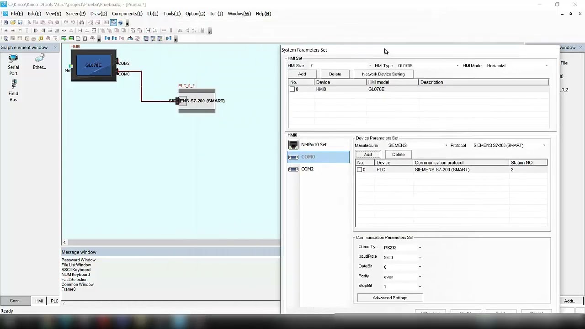585x329 pixels.
Task: Click Network Device Setting button
Action: (383, 74)
